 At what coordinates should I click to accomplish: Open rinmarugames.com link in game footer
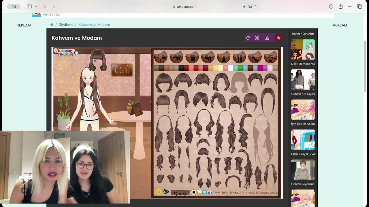click(230, 192)
